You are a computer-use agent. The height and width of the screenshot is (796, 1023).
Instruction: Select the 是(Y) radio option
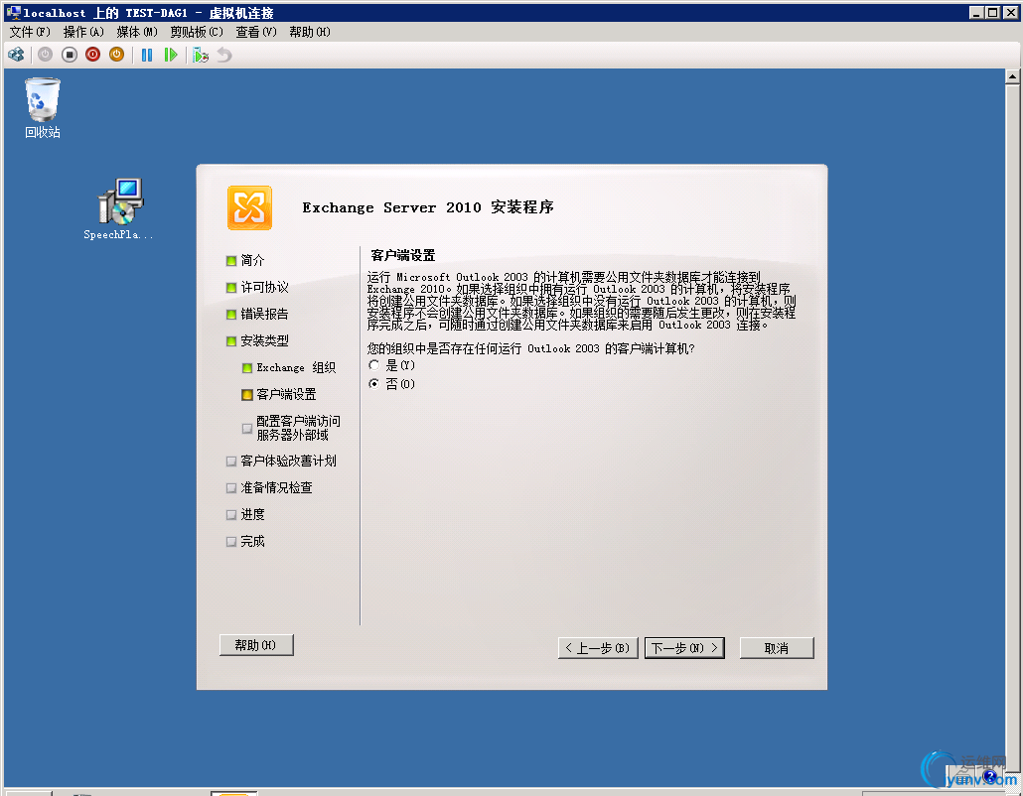tap(373, 365)
